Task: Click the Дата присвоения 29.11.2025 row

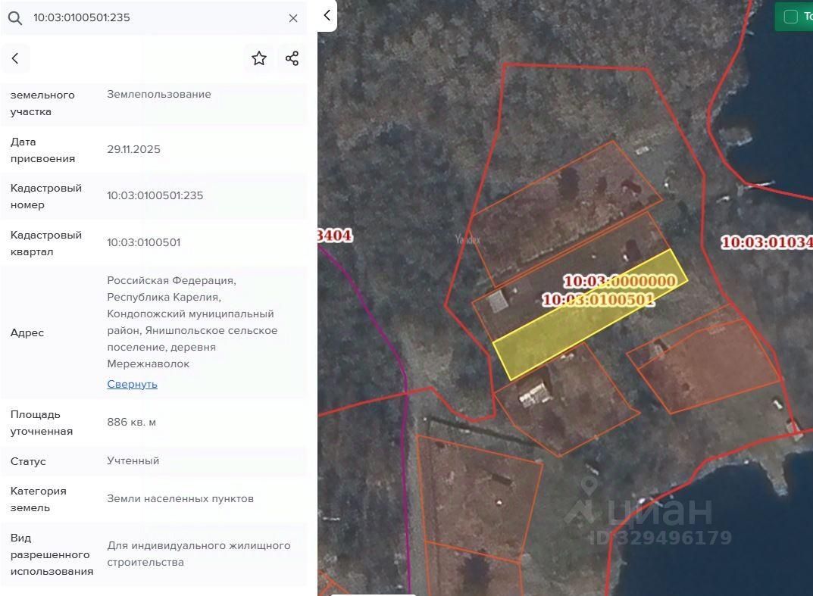Action: (154, 149)
